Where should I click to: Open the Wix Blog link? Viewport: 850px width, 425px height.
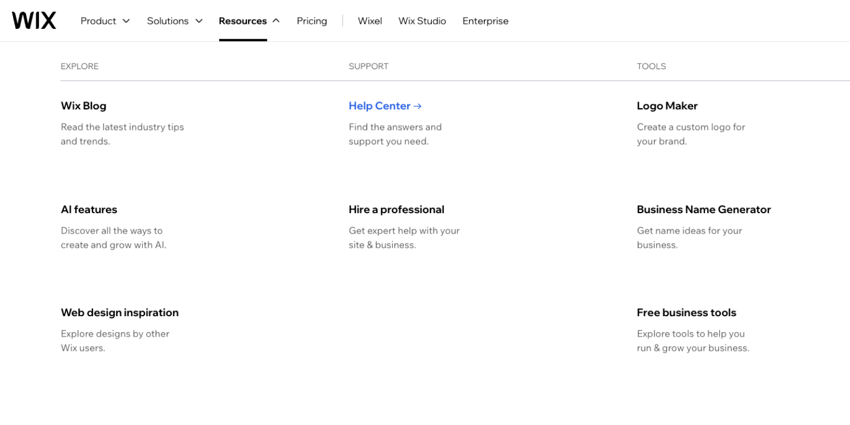tap(83, 106)
